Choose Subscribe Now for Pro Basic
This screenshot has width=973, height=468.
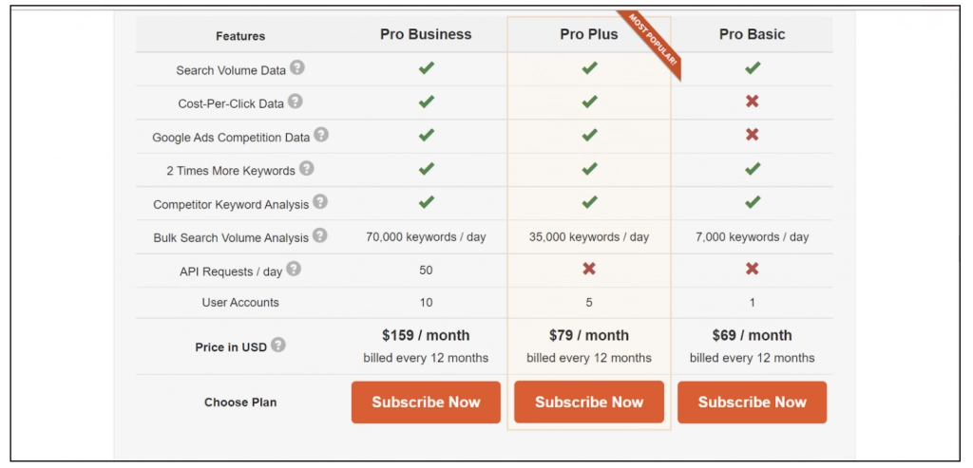(752, 402)
